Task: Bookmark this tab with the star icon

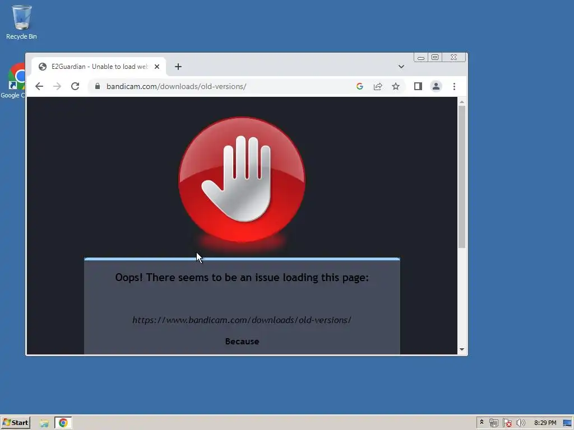Action: 396,86
